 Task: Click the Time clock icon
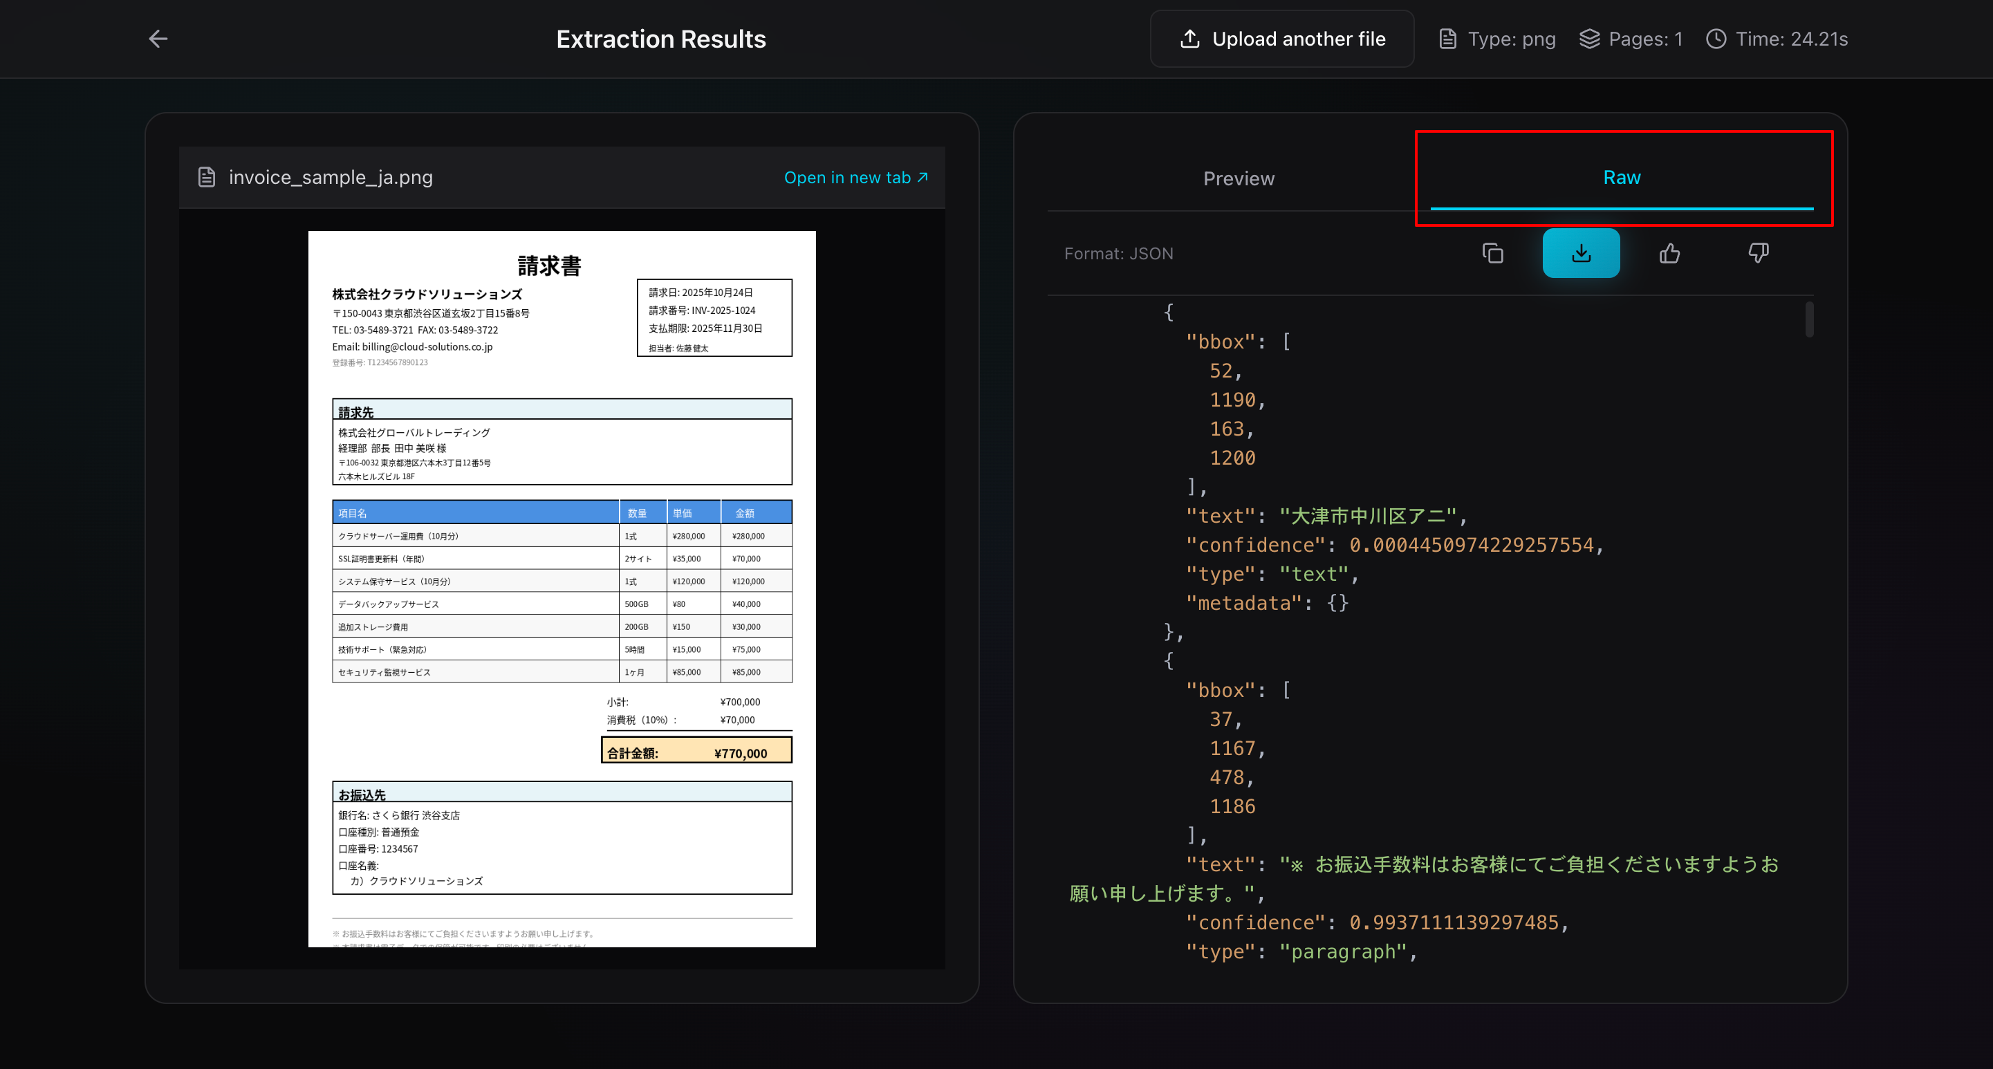(x=1715, y=39)
